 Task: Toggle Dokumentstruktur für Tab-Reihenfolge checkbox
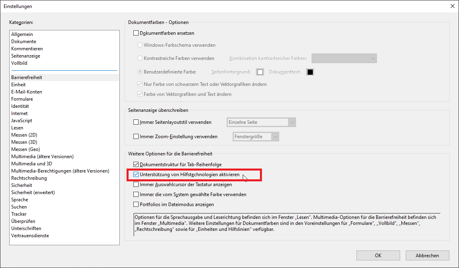[x=136, y=165]
